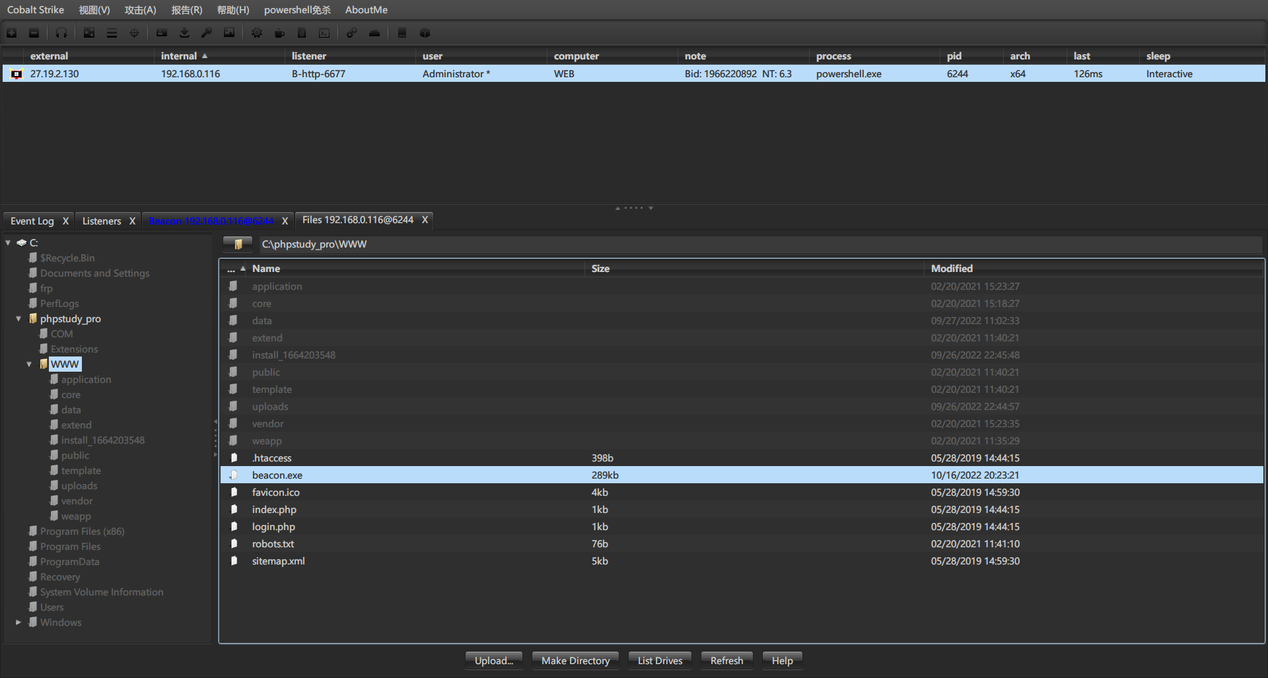The width and height of the screenshot is (1268, 678).
Task: Click the folder icon of the uploads row
Action: [x=233, y=407]
